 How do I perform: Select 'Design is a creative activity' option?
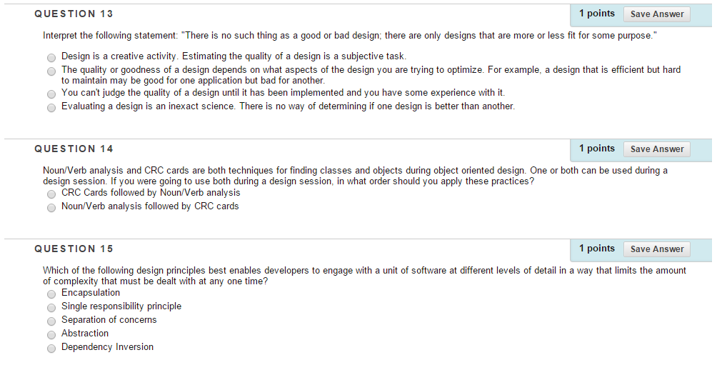pos(51,58)
